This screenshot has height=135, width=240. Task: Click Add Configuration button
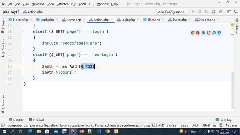pos(172,12)
